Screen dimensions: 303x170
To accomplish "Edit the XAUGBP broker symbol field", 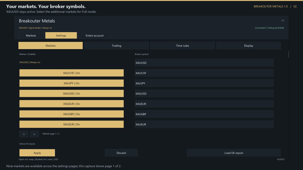I will coord(204,114).
